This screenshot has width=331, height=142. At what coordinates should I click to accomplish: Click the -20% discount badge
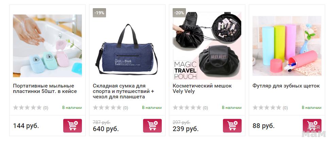pyautogui.click(x=179, y=13)
